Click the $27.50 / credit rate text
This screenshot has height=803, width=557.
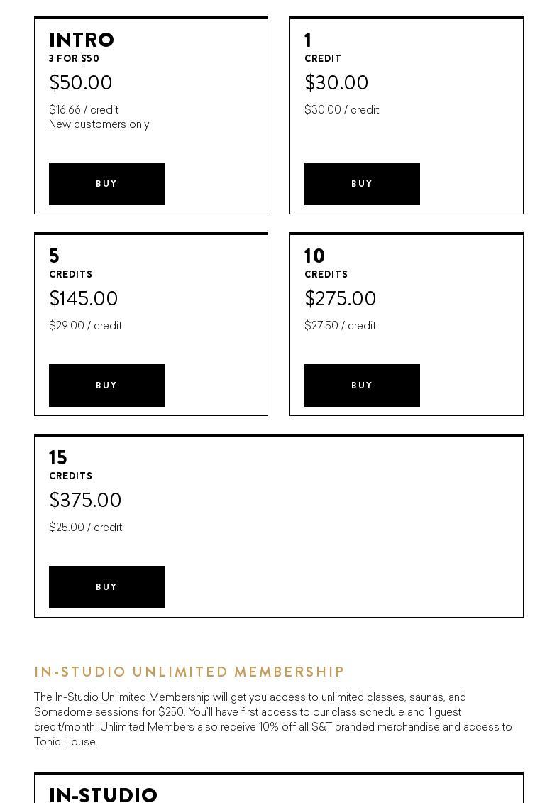(x=340, y=326)
